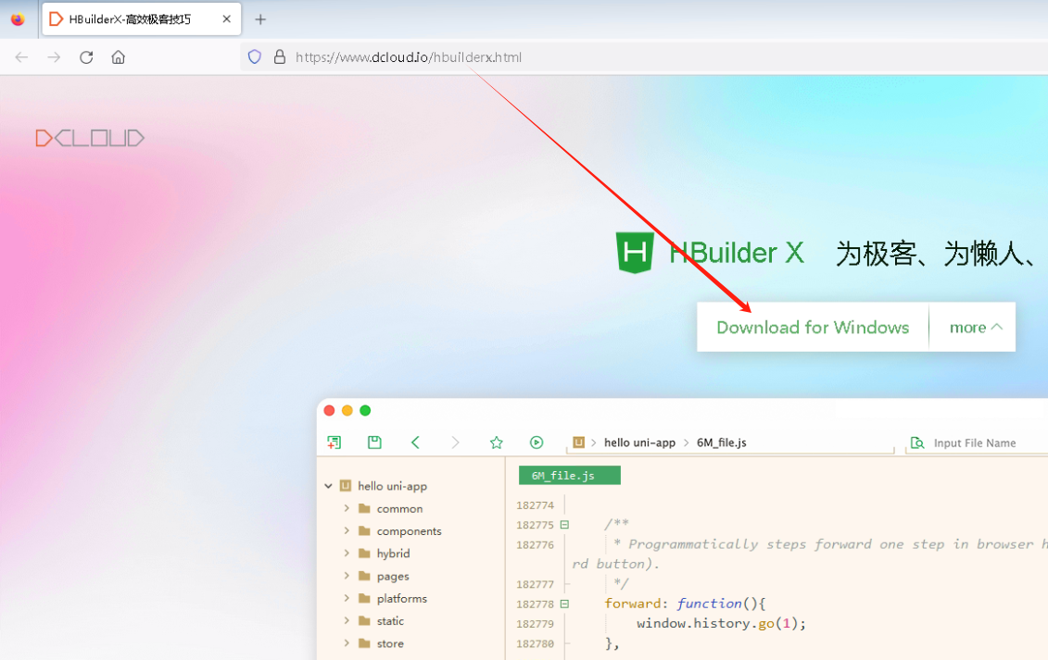
Task: Click the Firefox home icon
Action: coord(118,57)
